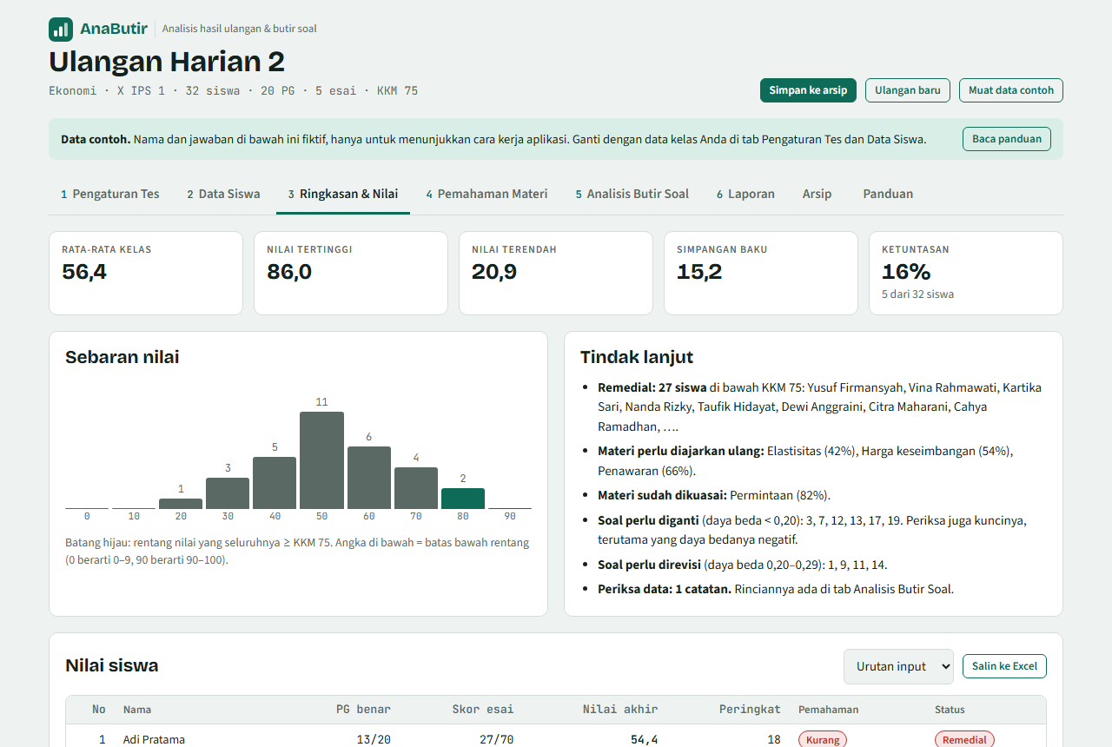Click the Rata-rata Kelas 56,4 card
This screenshot has height=747, width=1112.
tap(146, 273)
